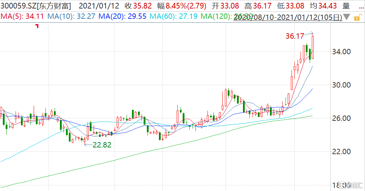This screenshot has width=365, height=191.
Task: Click the MA(20): 29.55 indicator label
Action: click(122, 16)
